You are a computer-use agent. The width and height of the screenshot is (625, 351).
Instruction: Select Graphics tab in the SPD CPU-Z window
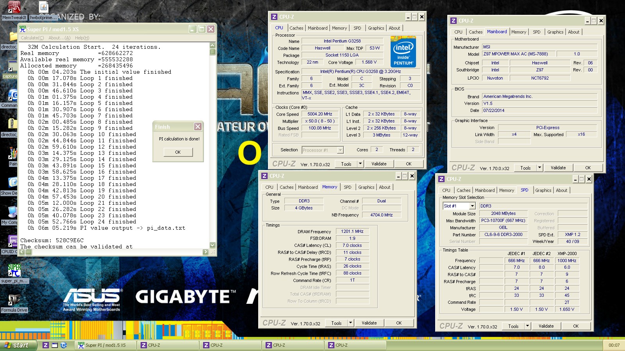543,190
